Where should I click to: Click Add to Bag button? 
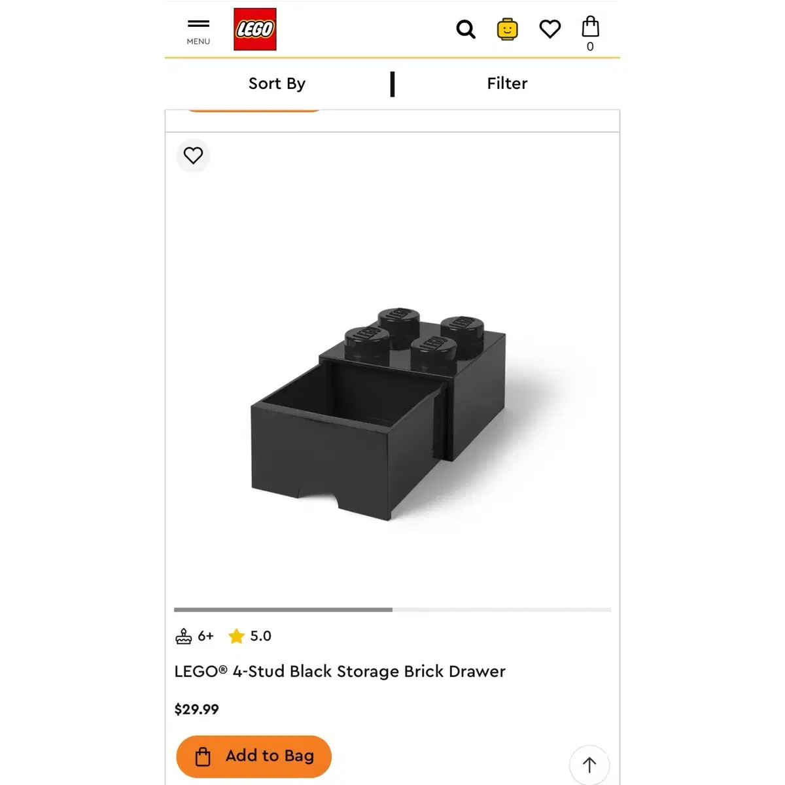pyautogui.click(x=254, y=756)
